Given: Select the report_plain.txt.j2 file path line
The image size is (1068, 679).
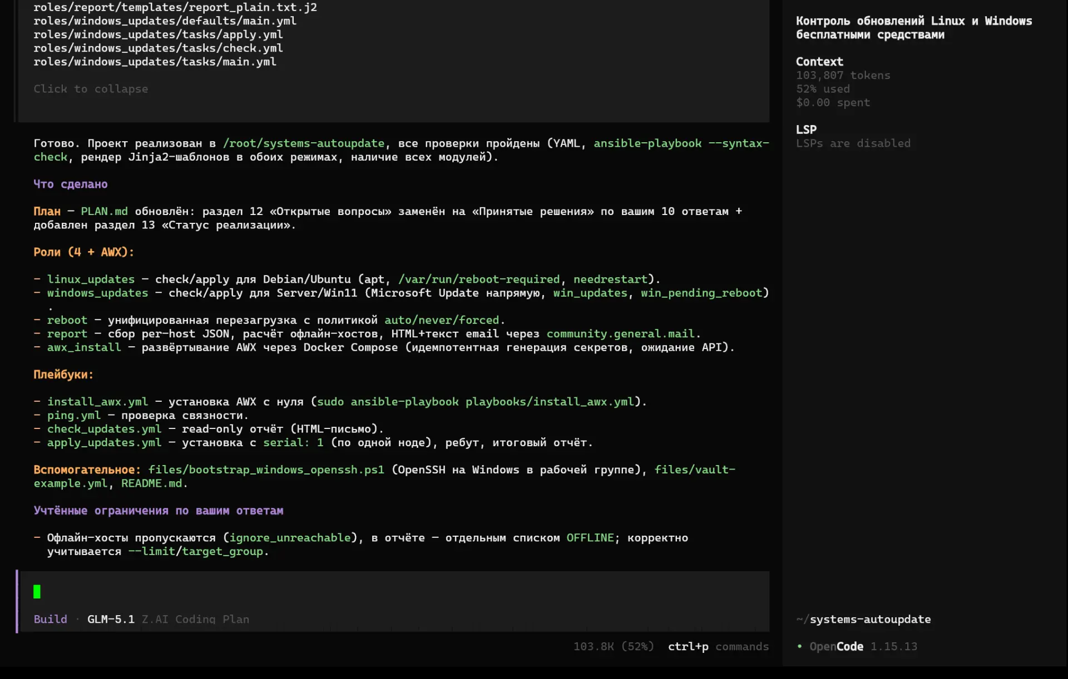Looking at the screenshot, I should (175, 7).
